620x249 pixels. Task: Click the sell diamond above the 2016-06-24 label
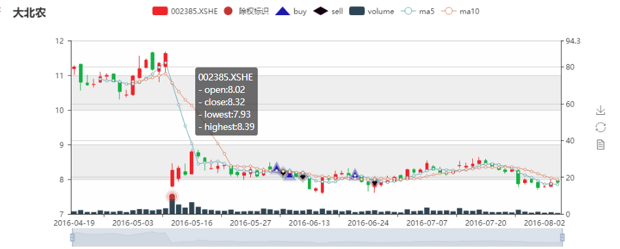(375, 183)
